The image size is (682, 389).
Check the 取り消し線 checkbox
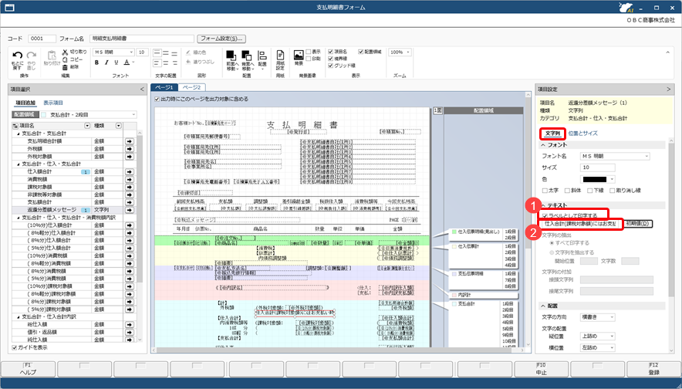(612, 191)
